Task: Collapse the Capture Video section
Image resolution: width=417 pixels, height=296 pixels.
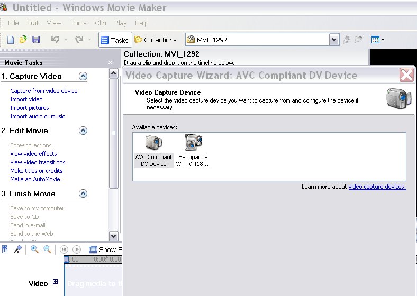Action: click(x=83, y=77)
